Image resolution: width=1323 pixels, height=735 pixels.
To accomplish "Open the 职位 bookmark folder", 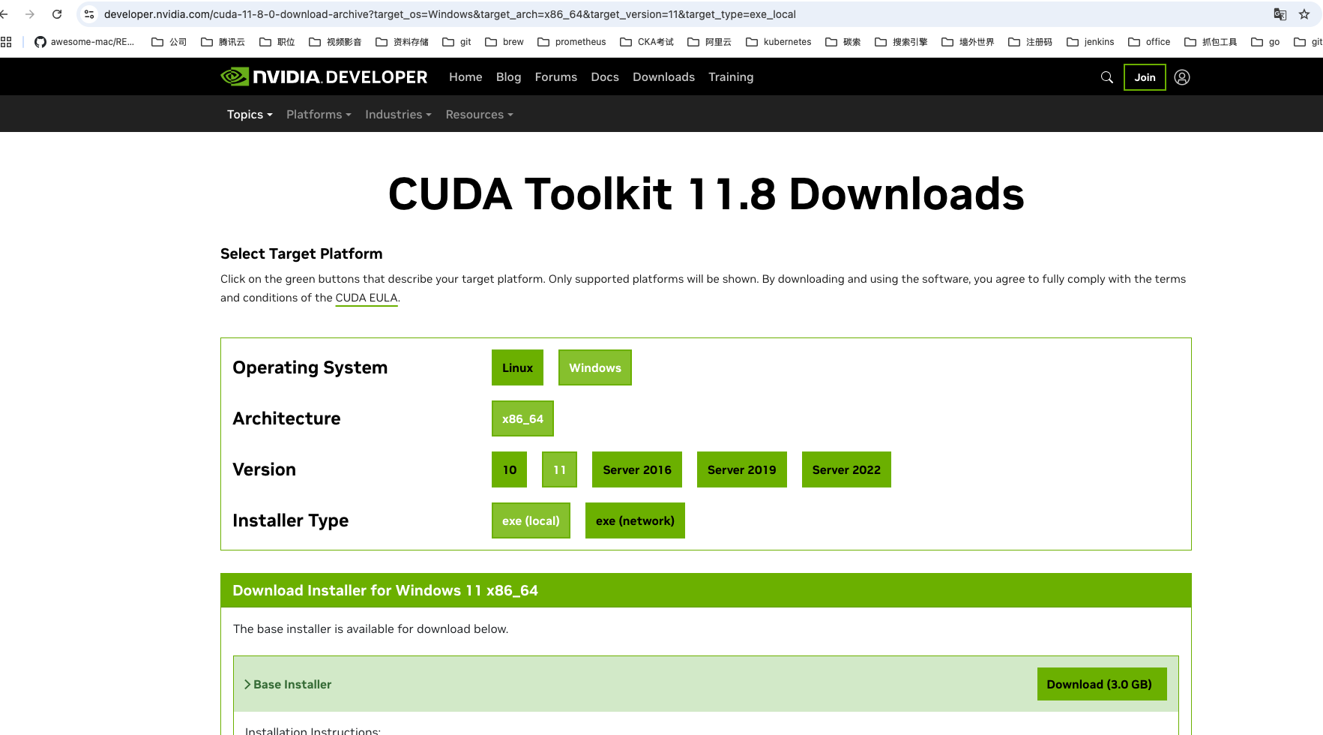I will (x=277, y=42).
